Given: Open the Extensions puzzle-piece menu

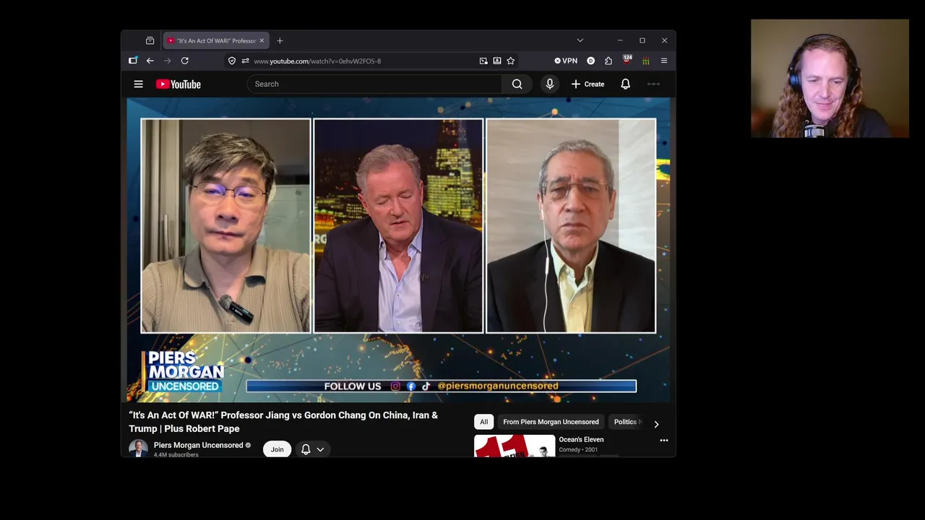Looking at the screenshot, I should [608, 61].
